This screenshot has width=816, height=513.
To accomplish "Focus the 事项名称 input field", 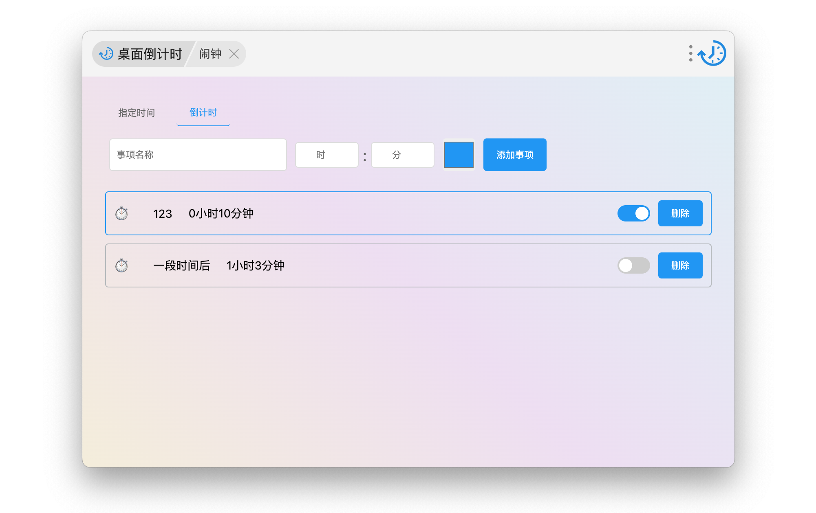I will pos(198,155).
